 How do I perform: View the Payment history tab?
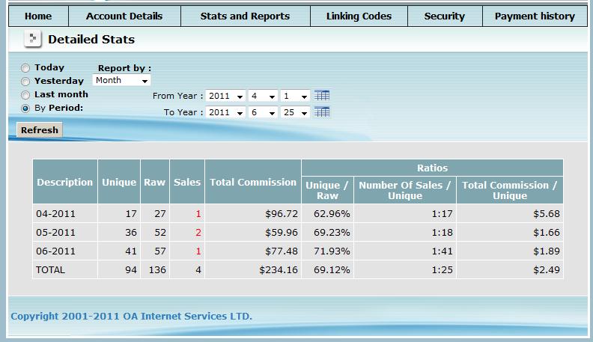pos(535,16)
